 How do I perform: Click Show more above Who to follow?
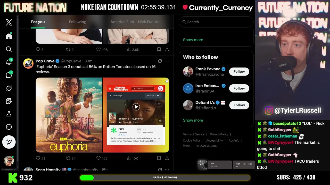point(193,40)
